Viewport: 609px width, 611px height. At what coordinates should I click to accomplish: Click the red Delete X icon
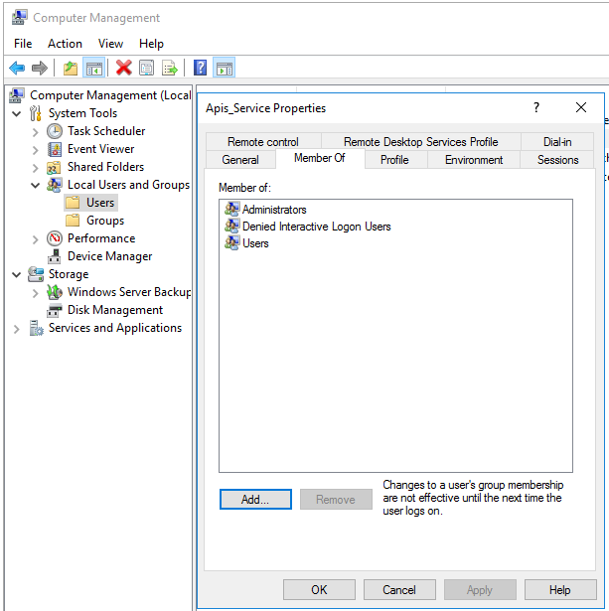pos(123,68)
